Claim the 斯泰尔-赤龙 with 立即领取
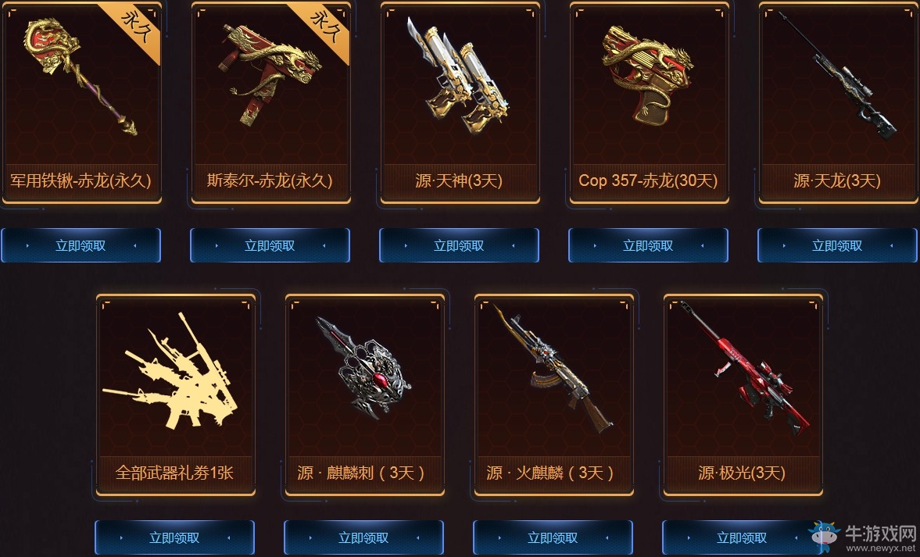Viewport: 920px width, 557px height. pyautogui.click(x=270, y=245)
